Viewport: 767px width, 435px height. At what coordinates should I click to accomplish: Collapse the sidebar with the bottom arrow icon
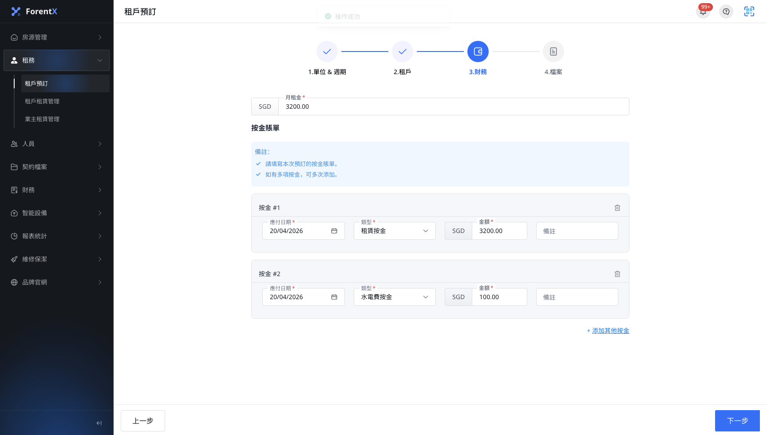(x=99, y=423)
